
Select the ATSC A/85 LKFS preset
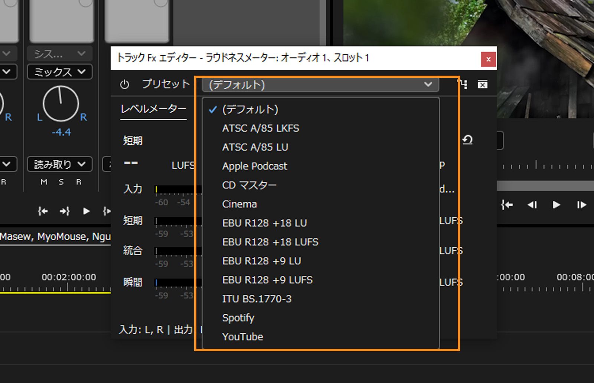point(321,128)
